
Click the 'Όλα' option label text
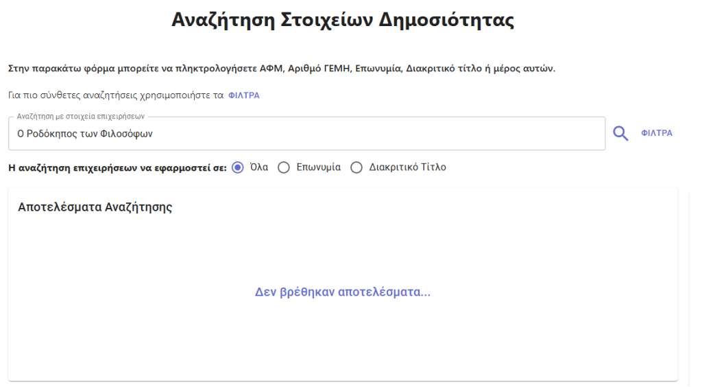[258, 167]
